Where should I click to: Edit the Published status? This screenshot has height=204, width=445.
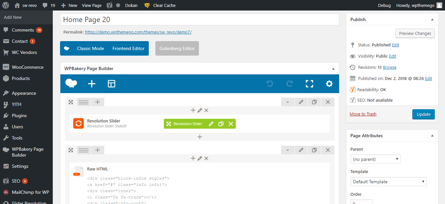point(396,45)
